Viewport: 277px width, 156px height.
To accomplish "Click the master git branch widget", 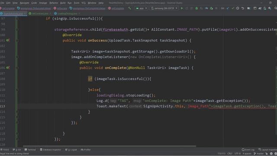I will point(258,153).
